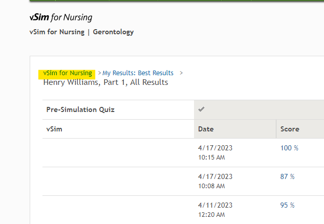Select the 4/11/2023 12:20 AM date
324x224 pixels.
[x=215, y=210]
